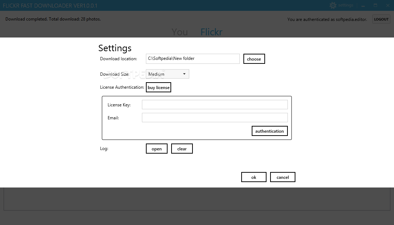Open the log file

click(156, 149)
